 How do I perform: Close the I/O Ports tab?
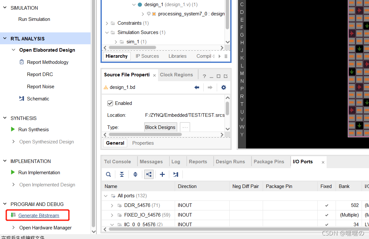coord(323,162)
